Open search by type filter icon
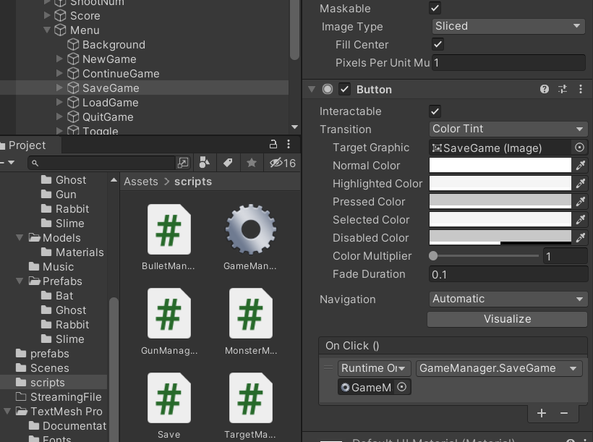This screenshot has width=593, height=442. [204, 163]
